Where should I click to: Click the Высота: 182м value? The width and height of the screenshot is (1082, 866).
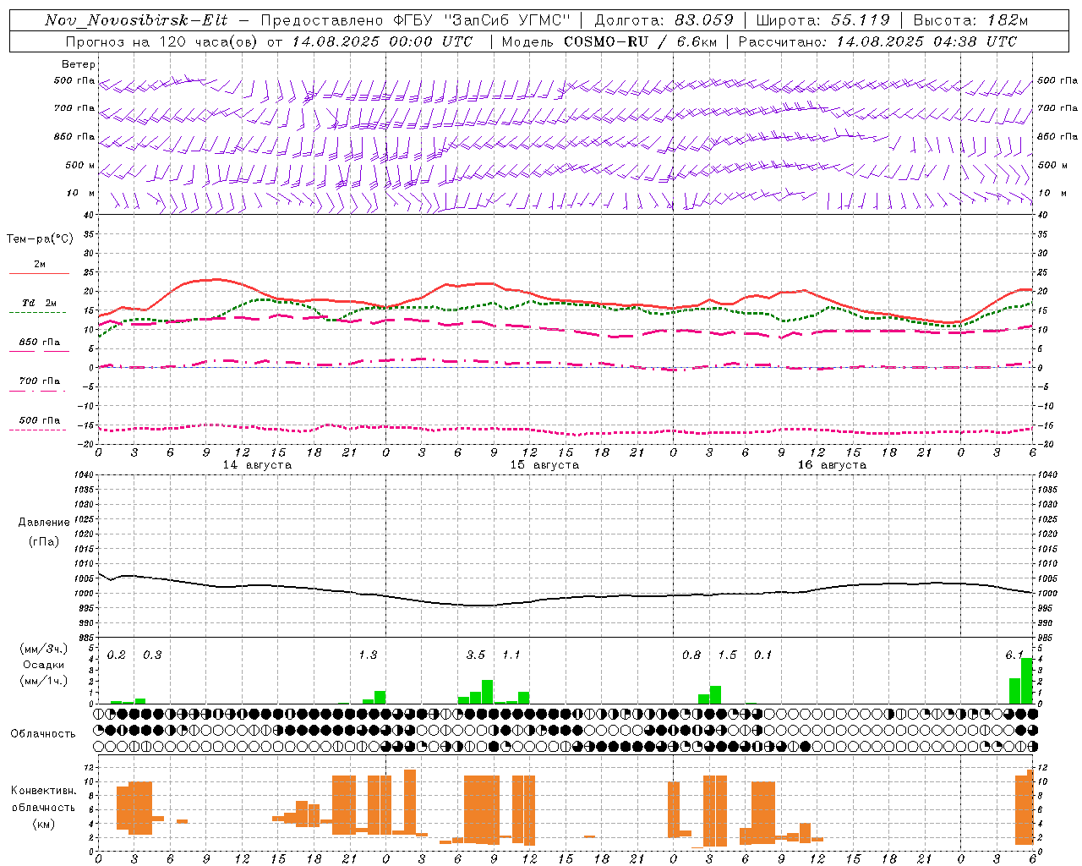970,20
